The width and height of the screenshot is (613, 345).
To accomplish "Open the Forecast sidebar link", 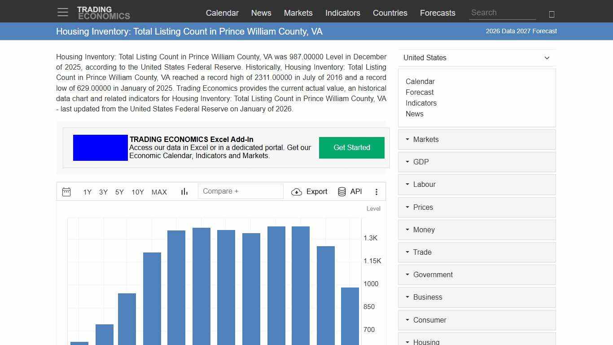I will [420, 92].
